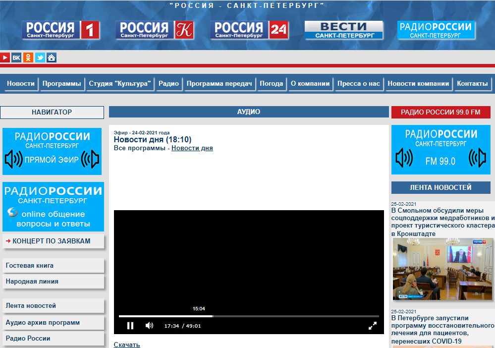This screenshot has height=348, width=495.
Task: Open Новости компании menu item
Action: pos(418,84)
